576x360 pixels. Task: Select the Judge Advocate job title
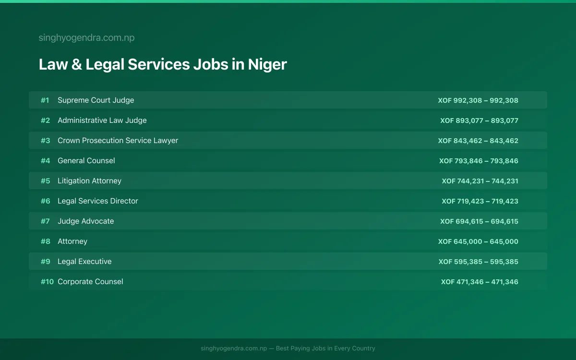(86, 221)
